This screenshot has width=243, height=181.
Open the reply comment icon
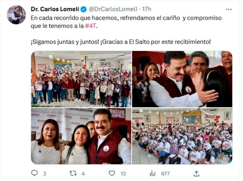[34, 173]
